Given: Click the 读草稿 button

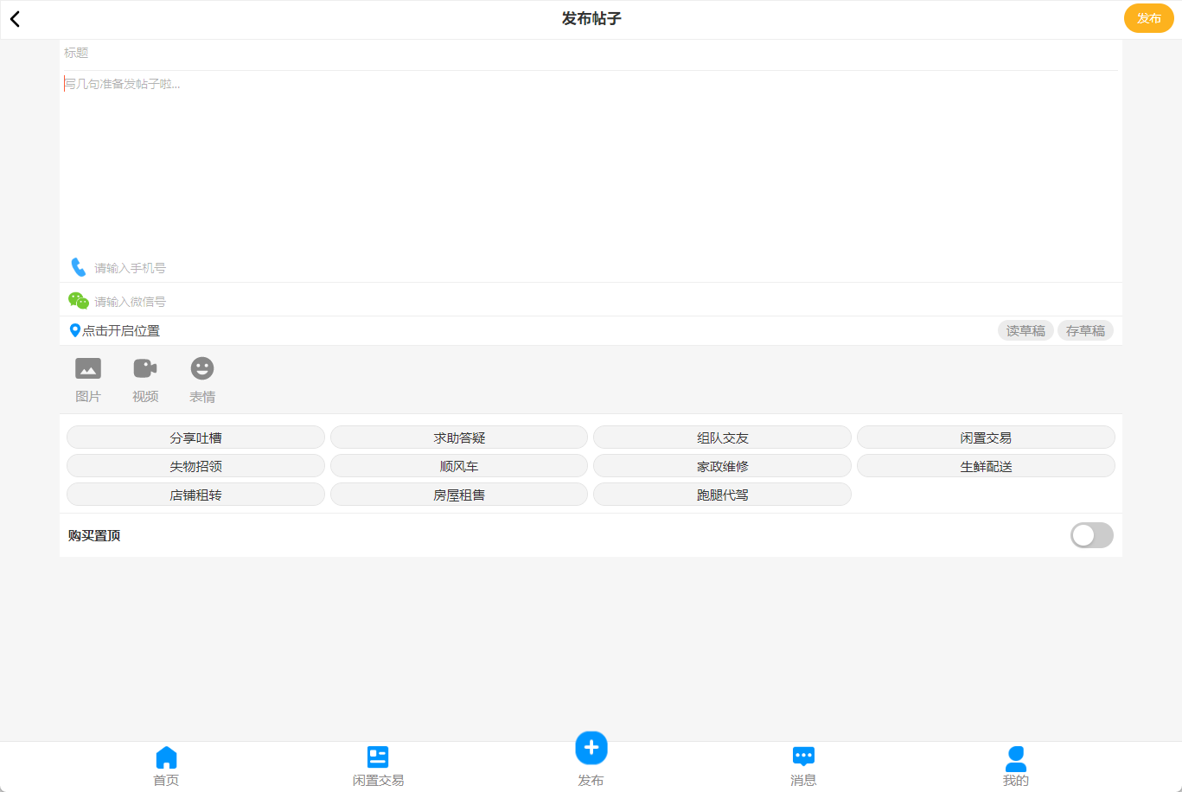Looking at the screenshot, I should (1025, 330).
